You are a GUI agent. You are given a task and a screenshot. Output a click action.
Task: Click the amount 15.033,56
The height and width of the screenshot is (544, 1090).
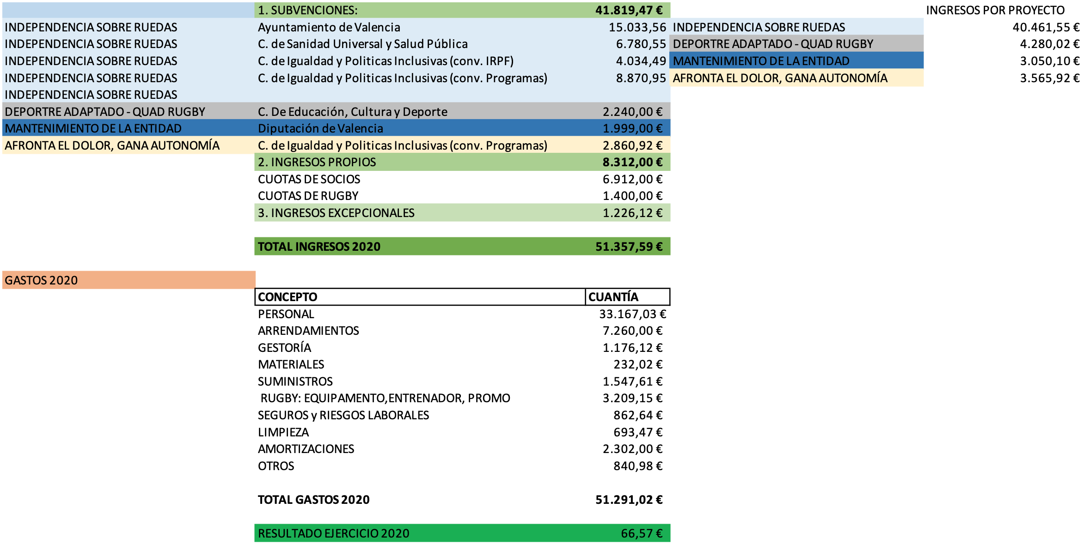pos(637,27)
